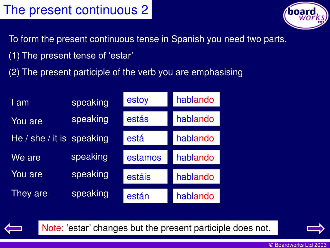Select the 'estáis' box
Screen dimensions: 330x248
pos(145,177)
